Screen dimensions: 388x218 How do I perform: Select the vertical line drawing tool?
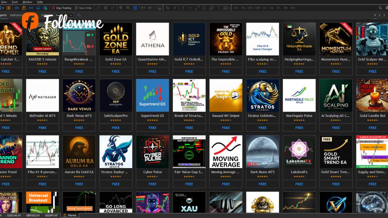pyautogui.click(x=183, y=8)
